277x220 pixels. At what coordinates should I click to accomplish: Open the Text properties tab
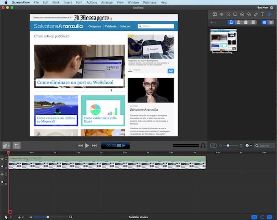pos(262,15)
